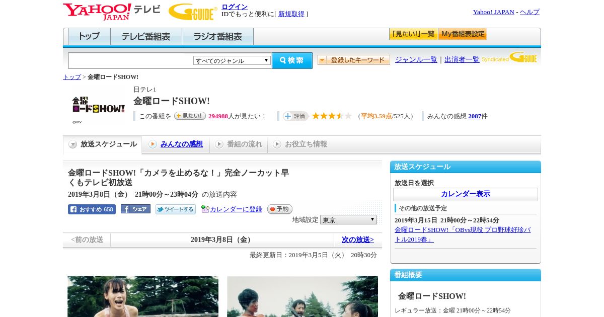
Task: Open the 「見たい!」一覧 button
Action: pos(413,34)
